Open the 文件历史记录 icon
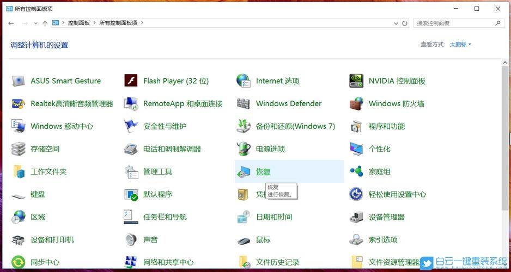The height and width of the screenshot is (272, 511). click(244, 262)
